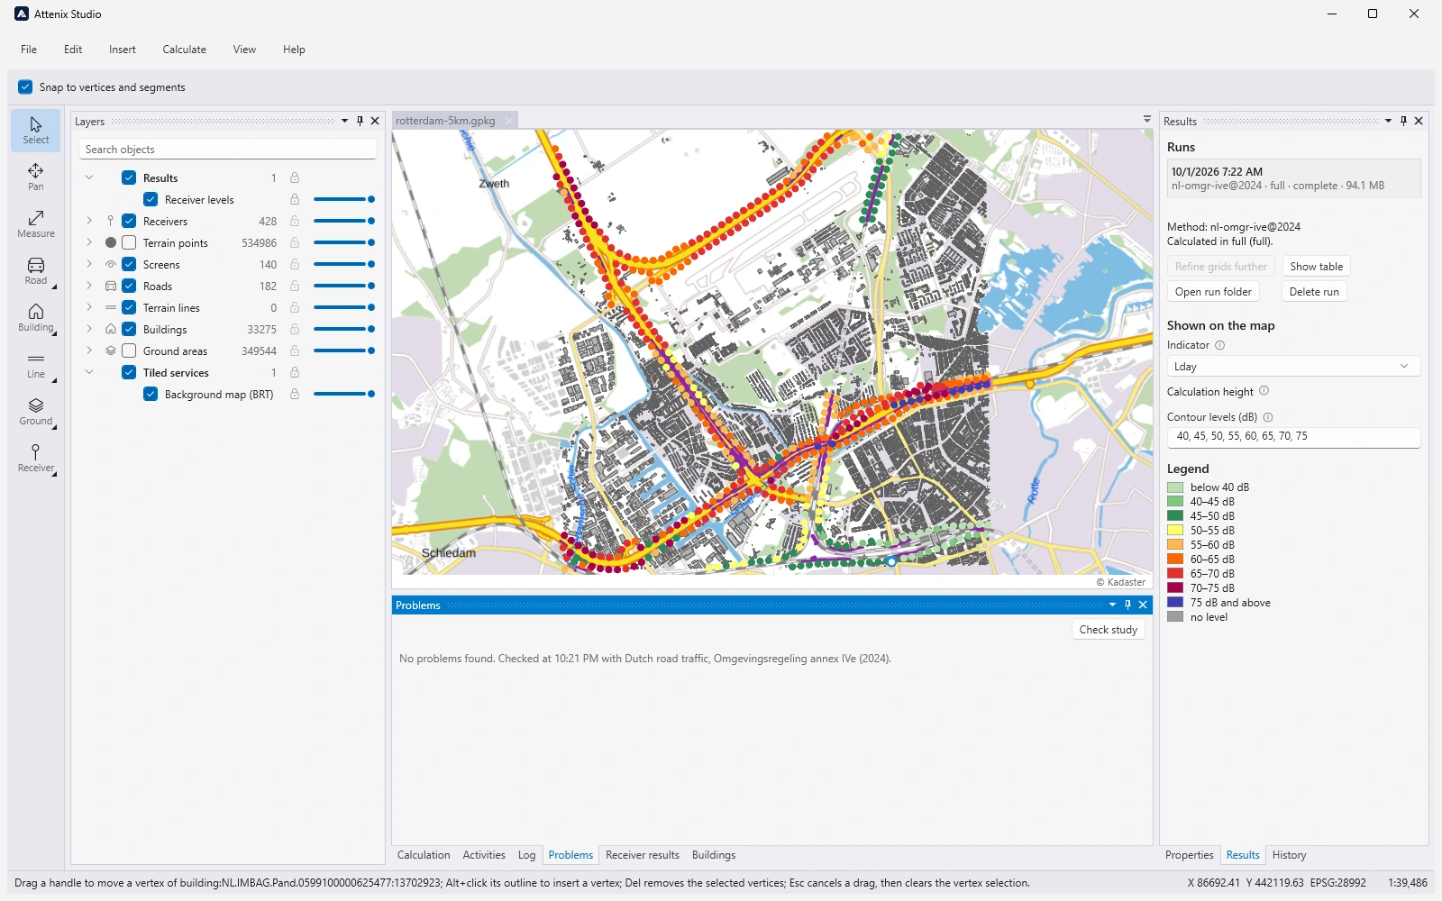Switch to the Receiver results tab

643,855
